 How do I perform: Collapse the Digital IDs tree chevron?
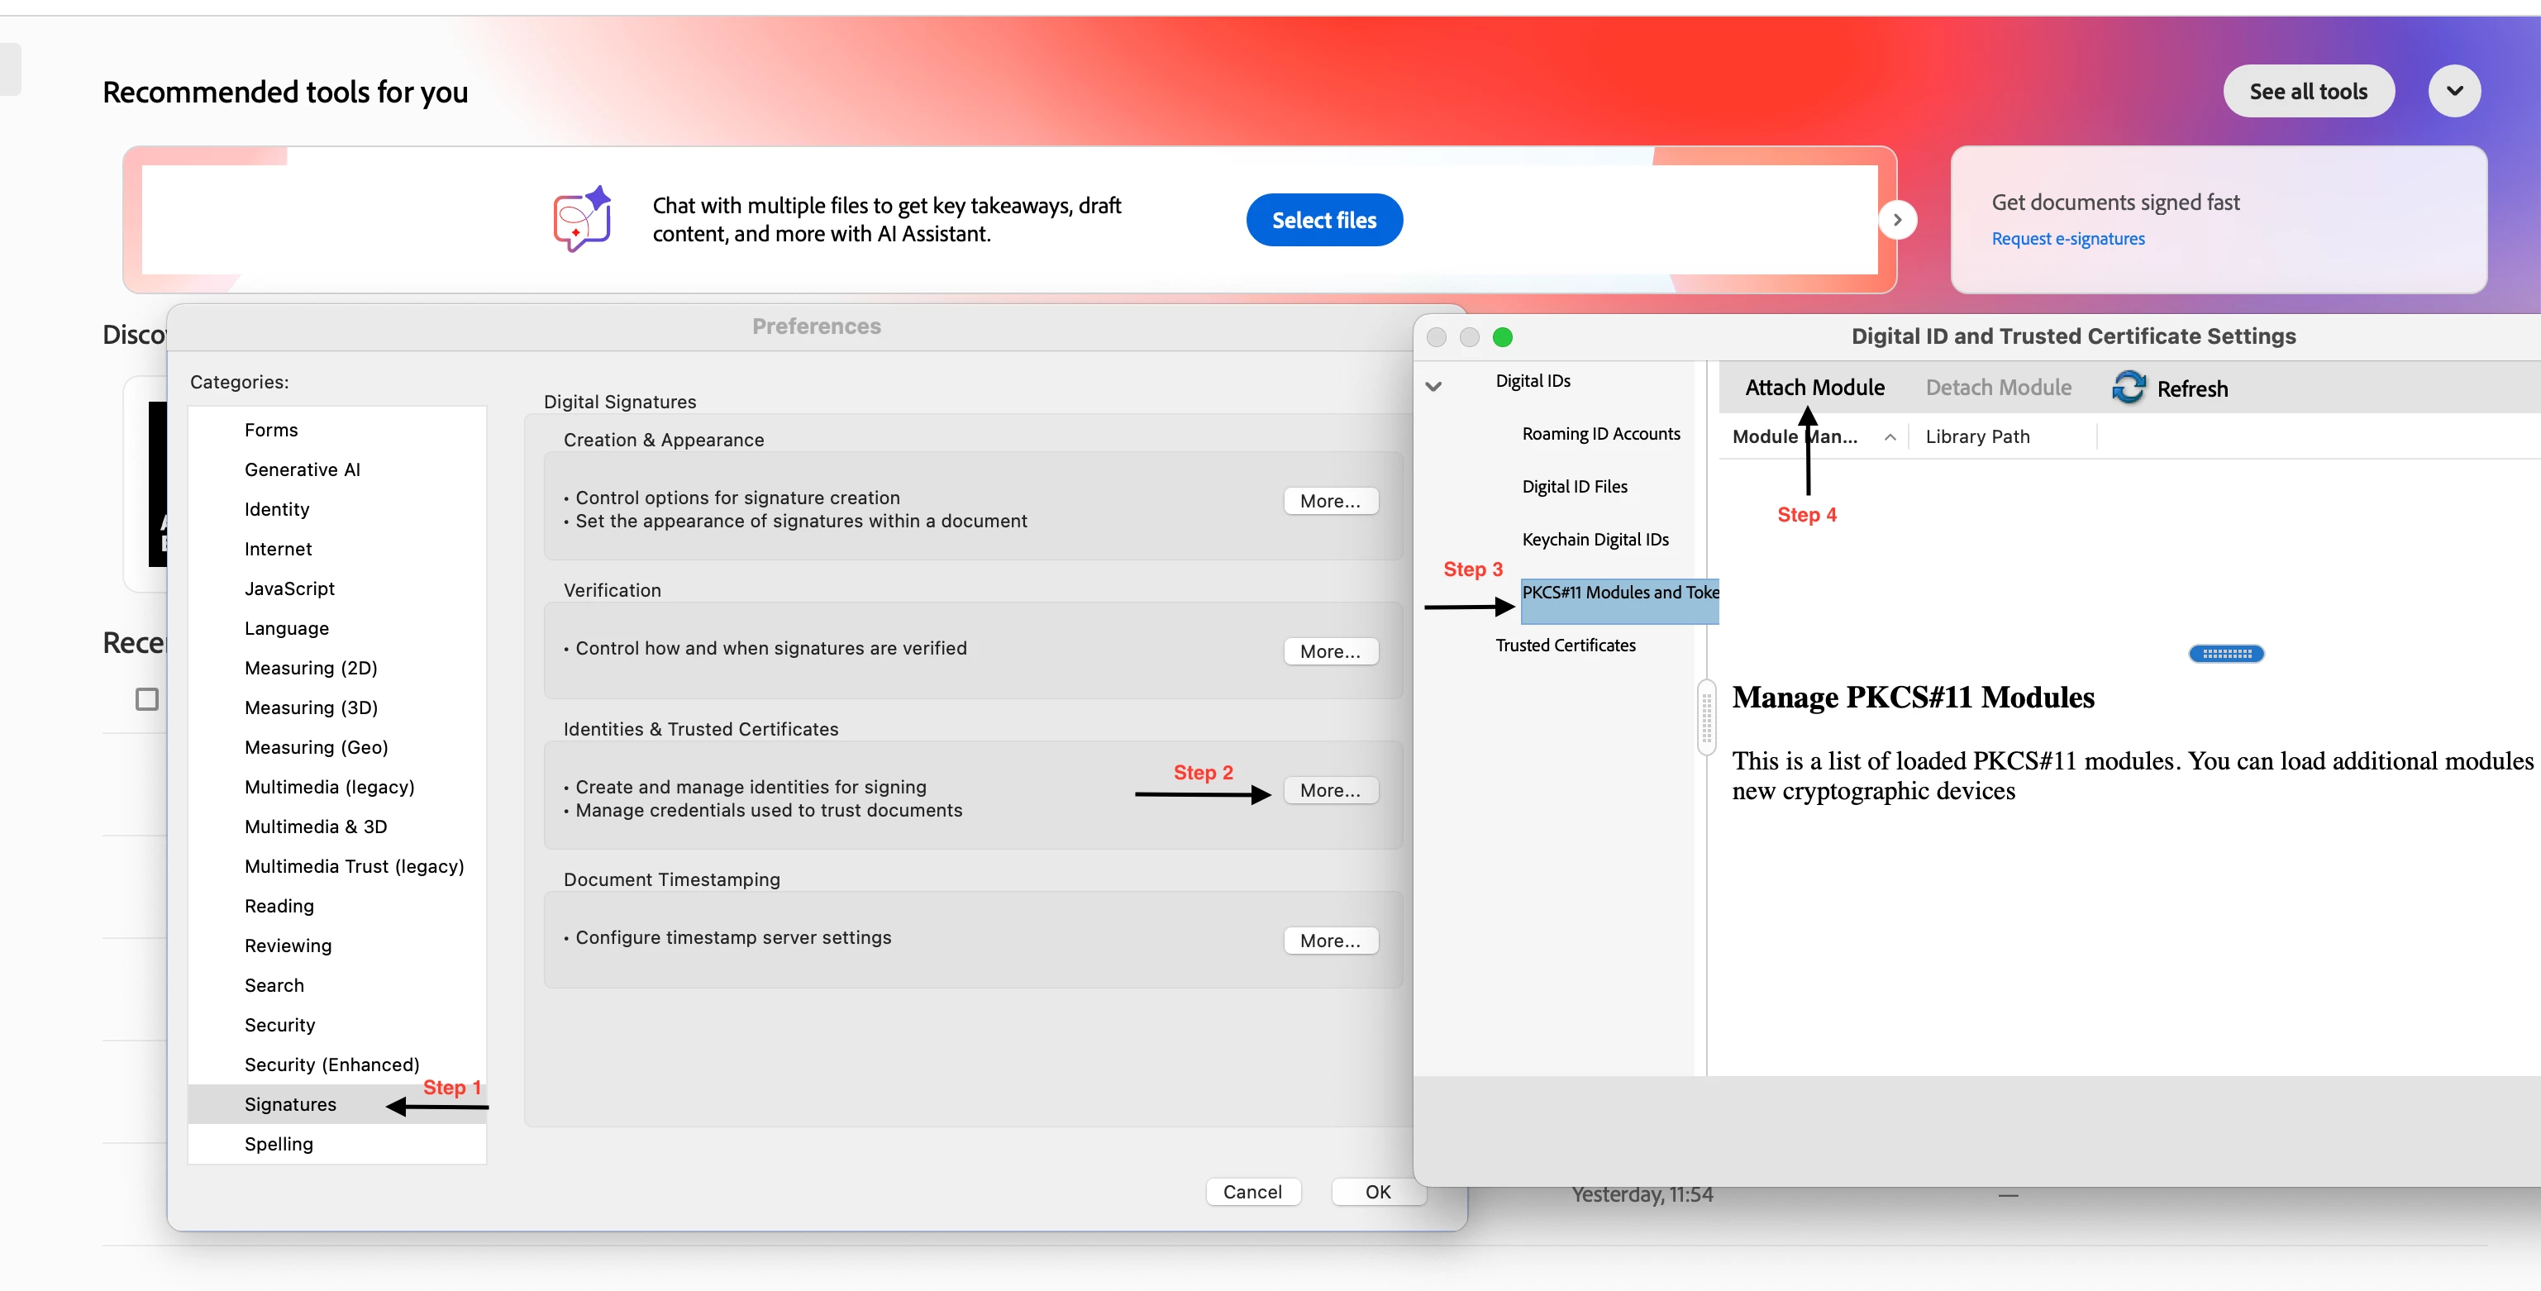pos(1433,386)
